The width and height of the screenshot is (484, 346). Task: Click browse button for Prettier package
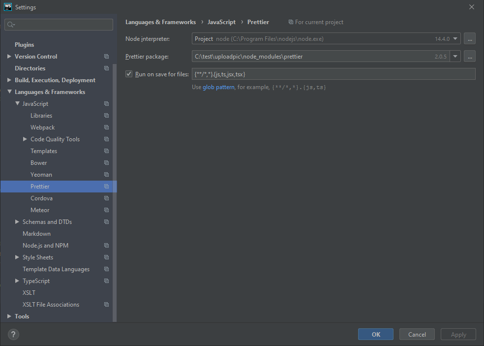pos(470,57)
